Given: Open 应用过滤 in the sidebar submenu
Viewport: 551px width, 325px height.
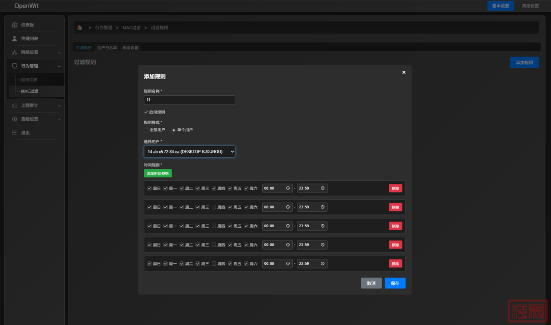Looking at the screenshot, I should point(29,80).
